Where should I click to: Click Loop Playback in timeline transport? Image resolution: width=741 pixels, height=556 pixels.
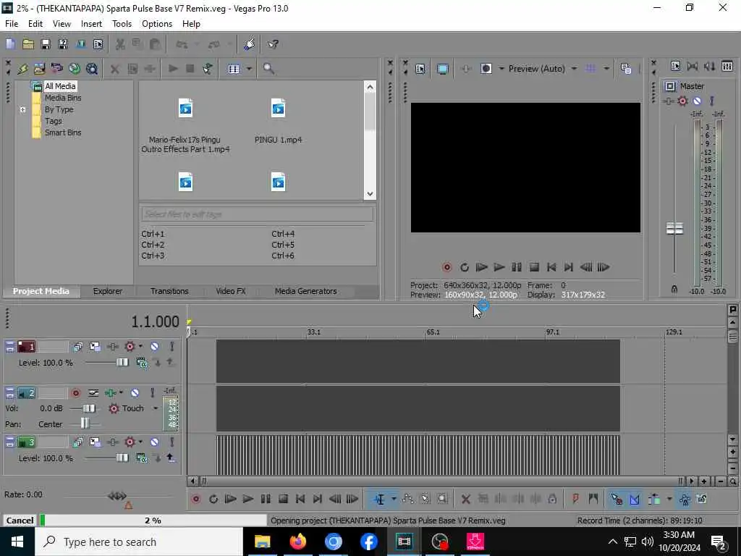[213, 499]
